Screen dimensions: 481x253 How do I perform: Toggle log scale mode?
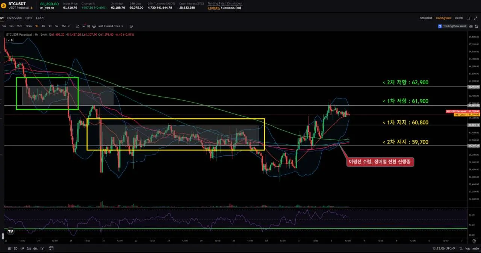467,248
